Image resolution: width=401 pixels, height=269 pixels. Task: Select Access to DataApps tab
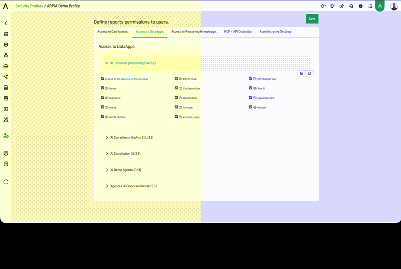[150, 32]
